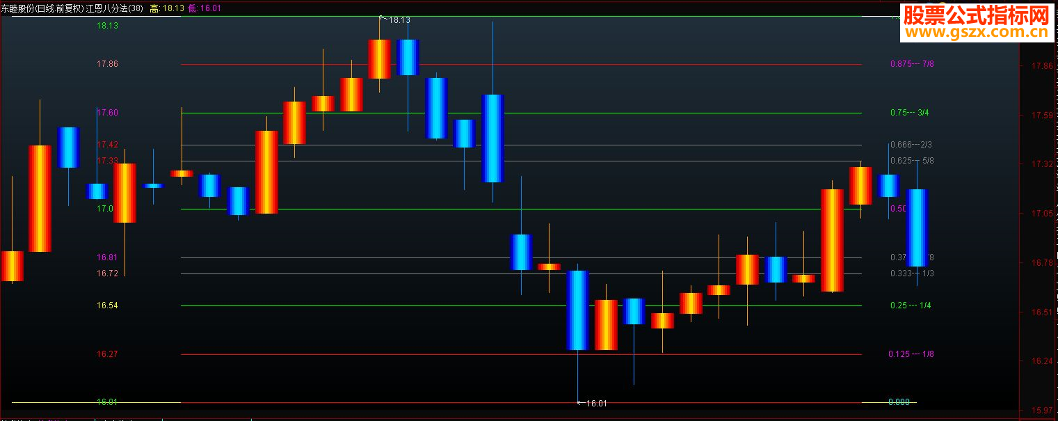The height and width of the screenshot is (421, 1058).
Task: Select the 0.125 --- 1/8 ratio label
Action: [911, 354]
